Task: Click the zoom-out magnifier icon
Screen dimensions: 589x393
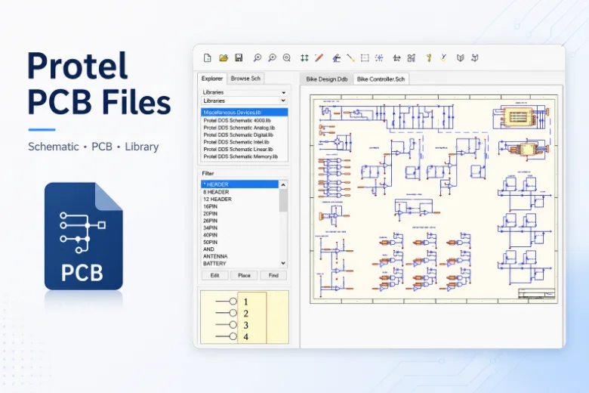Action: tap(287, 58)
